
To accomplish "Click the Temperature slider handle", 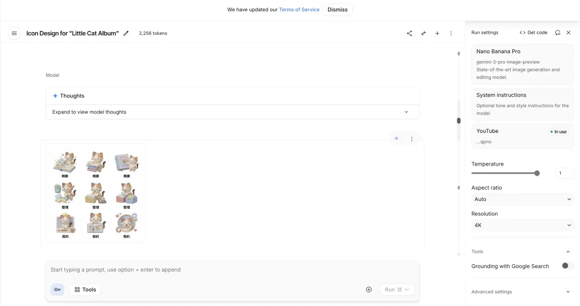I will tap(537, 173).
